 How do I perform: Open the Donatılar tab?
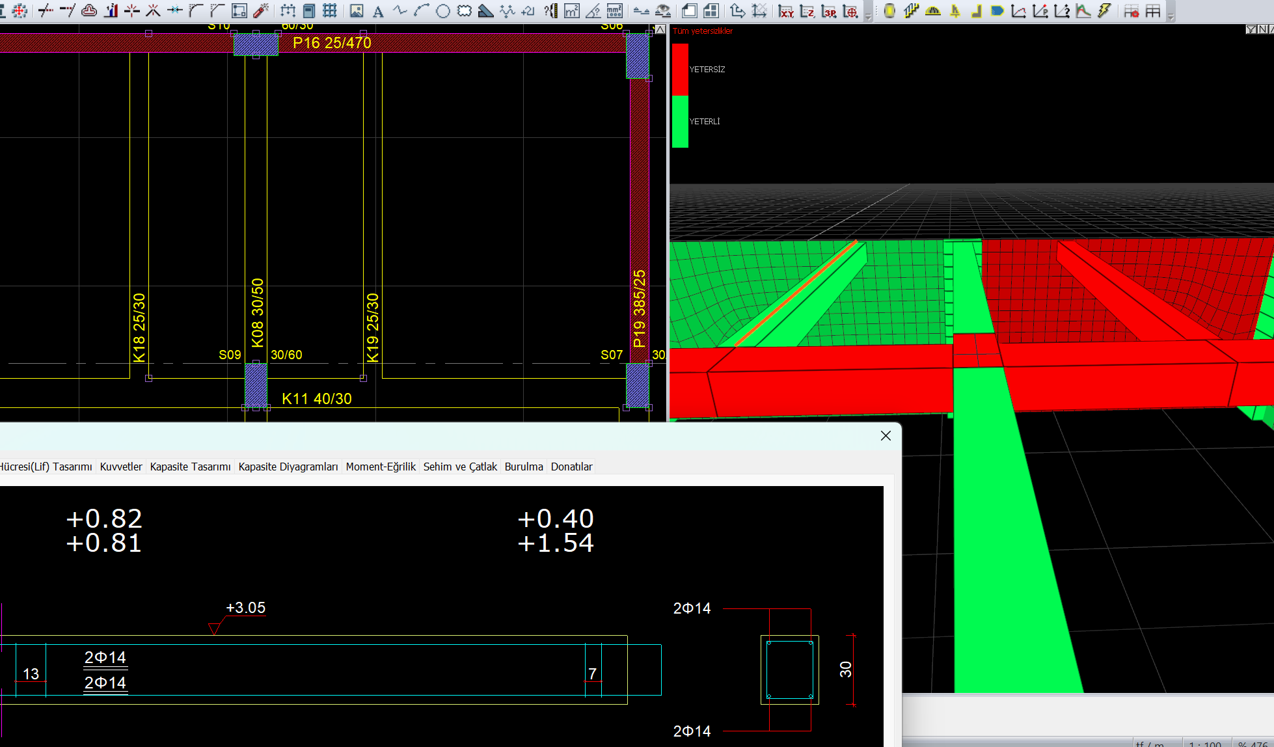tap(571, 467)
